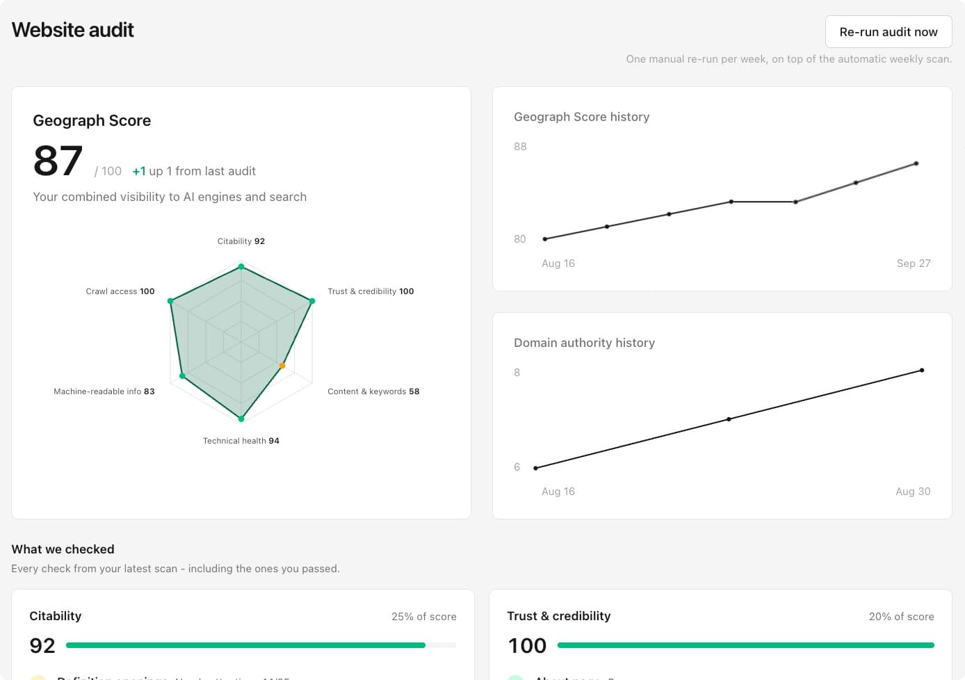Click the 100 score in Trust & credibility card
Screen dimensions: 965x680
[528, 646]
